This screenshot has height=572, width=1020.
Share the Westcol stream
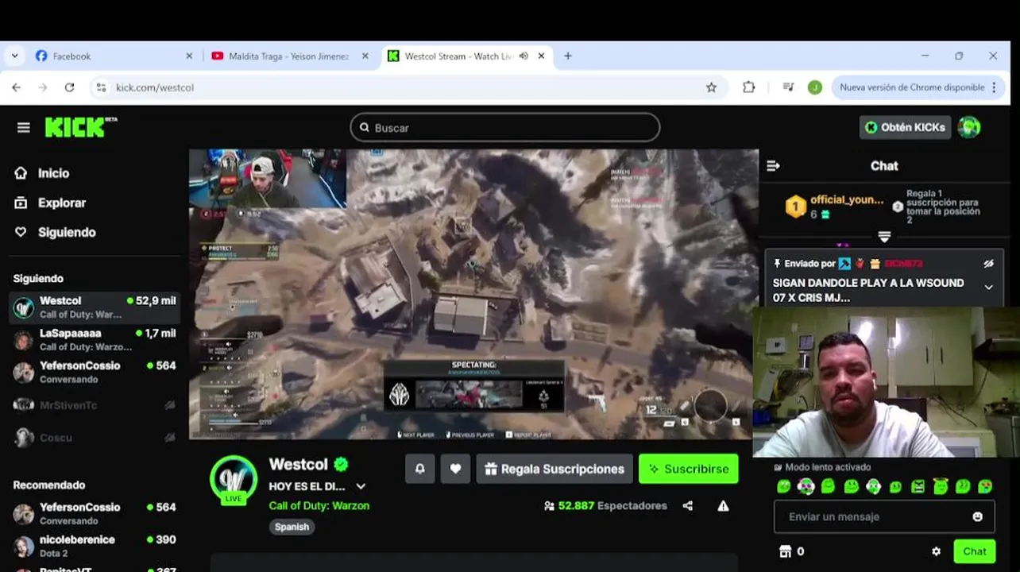(x=688, y=505)
